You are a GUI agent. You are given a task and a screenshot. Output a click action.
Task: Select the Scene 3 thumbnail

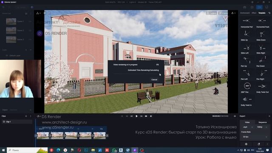coord(11,40)
